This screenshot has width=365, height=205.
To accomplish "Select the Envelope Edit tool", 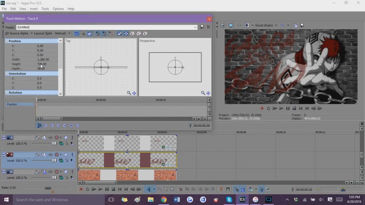I will pyautogui.click(x=159, y=189).
